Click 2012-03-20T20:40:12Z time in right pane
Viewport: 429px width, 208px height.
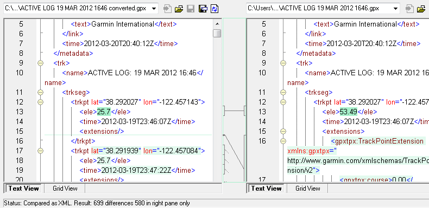coord(362,44)
